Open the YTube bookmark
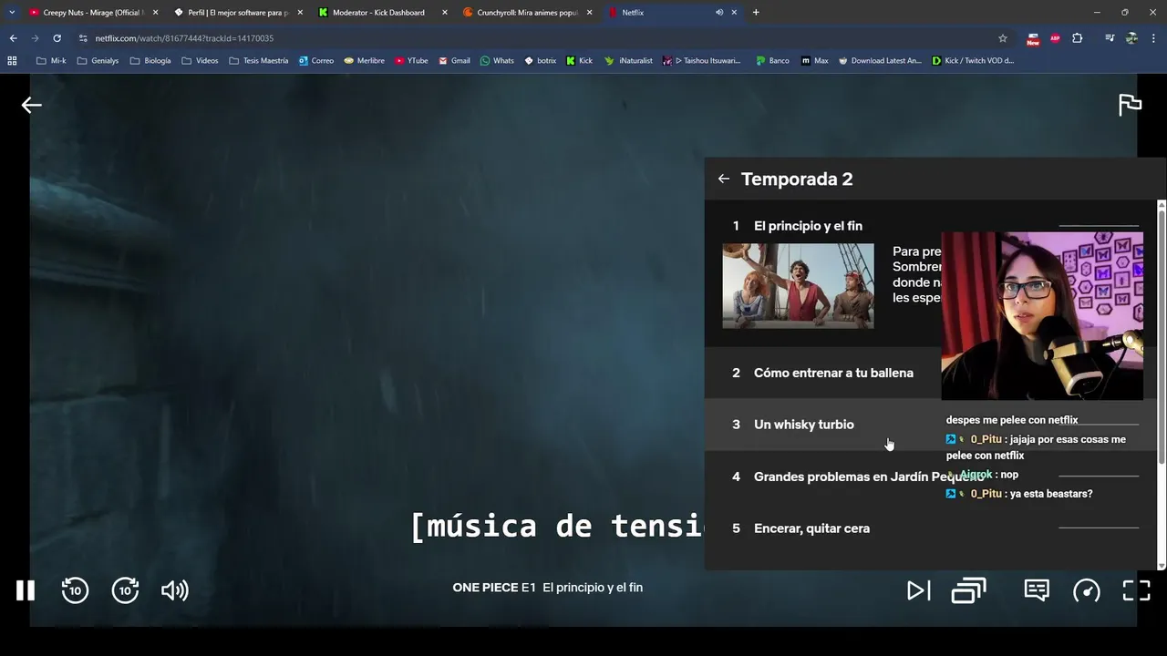The height and width of the screenshot is (656, 1167). pyautogui.click(x=411, y=61)
